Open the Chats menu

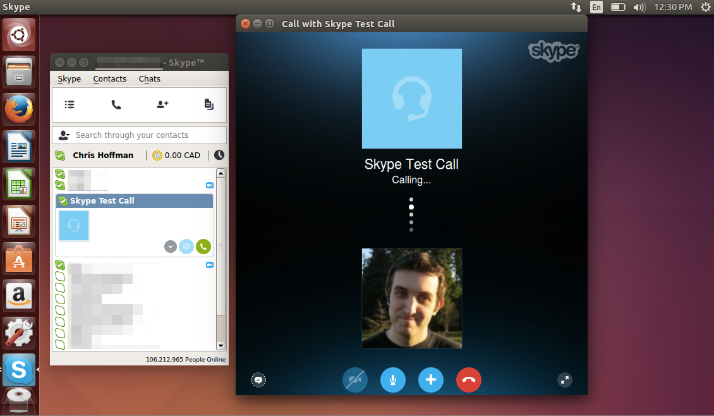pyautogui.click(x=149, y=78)
